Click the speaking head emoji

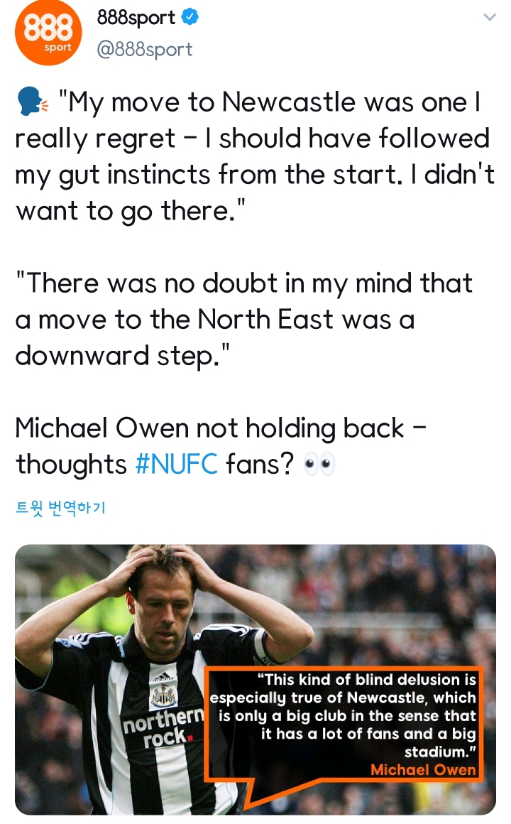coord(32,104)
